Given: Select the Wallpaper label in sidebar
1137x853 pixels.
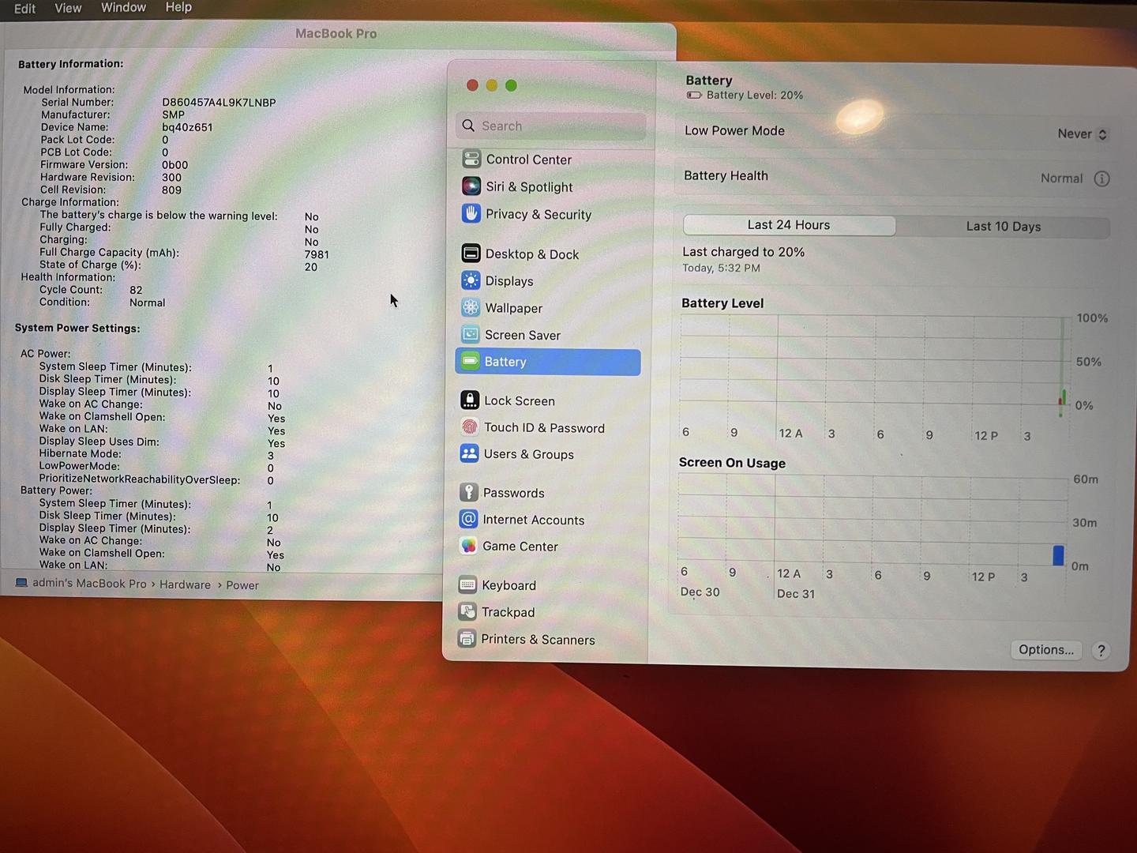Looking at the screenshot, I should point(514,308).
